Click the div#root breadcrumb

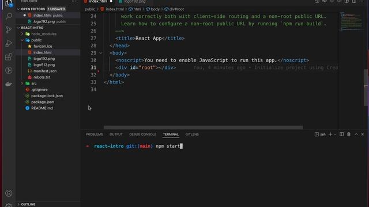[x=174, y=9]
